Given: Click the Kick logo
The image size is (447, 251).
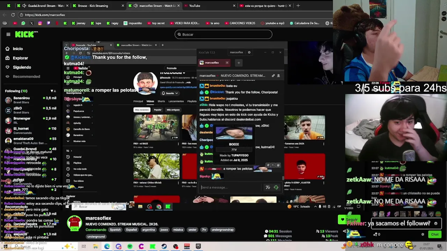Looking at the screenshot, I should click(x=27, y=34).
